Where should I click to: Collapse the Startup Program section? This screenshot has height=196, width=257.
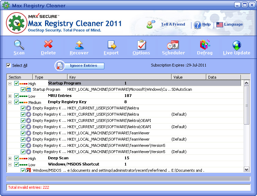click(x=10, y=83)
